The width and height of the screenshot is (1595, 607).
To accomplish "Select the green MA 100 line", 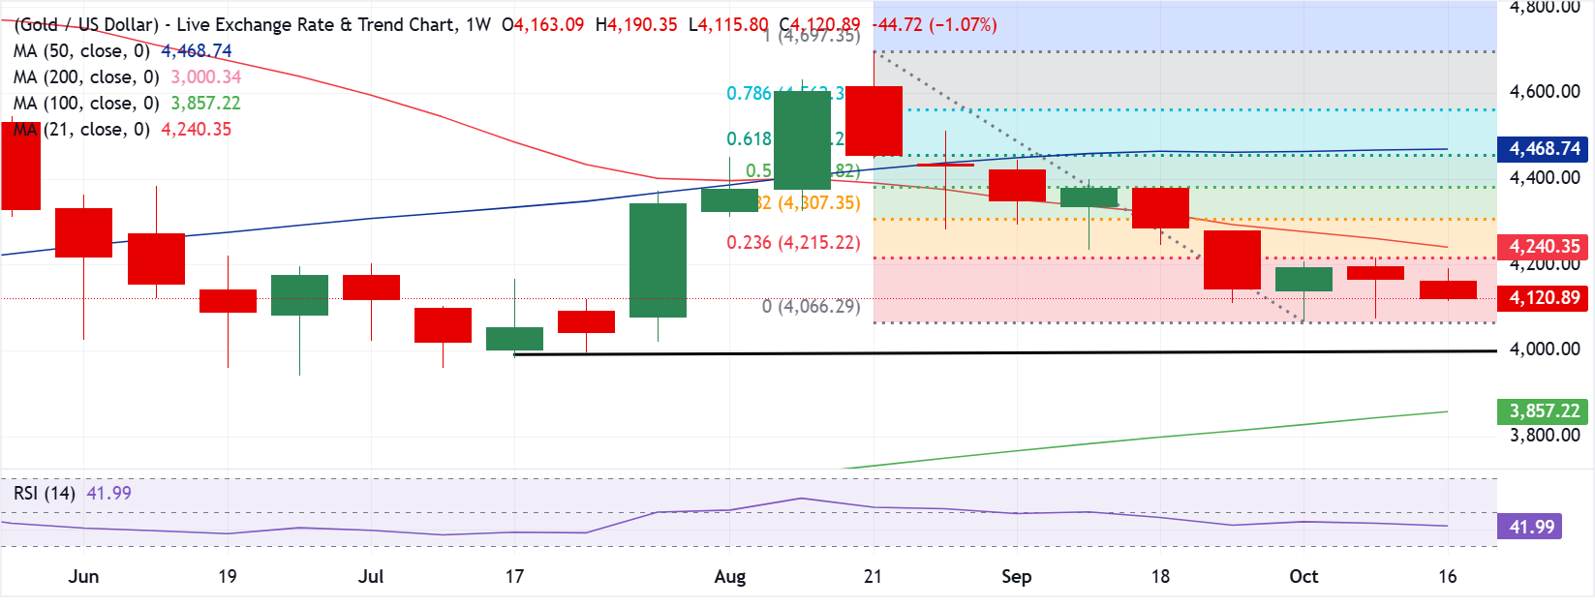I will point(1162,437).
